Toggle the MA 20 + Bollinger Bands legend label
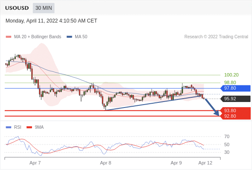Screen dimensions: 252x170 click(x=38, y=37)
